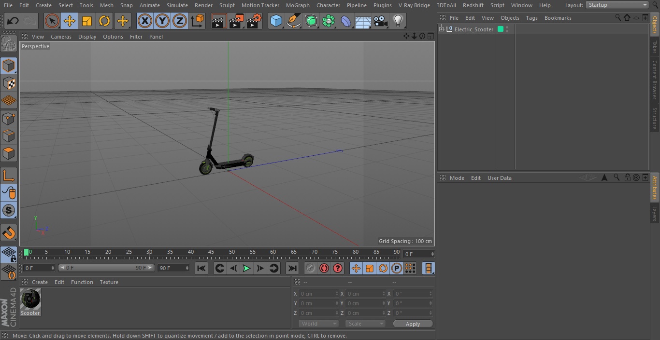Select the Rotate tool

[x=104, y=21]
